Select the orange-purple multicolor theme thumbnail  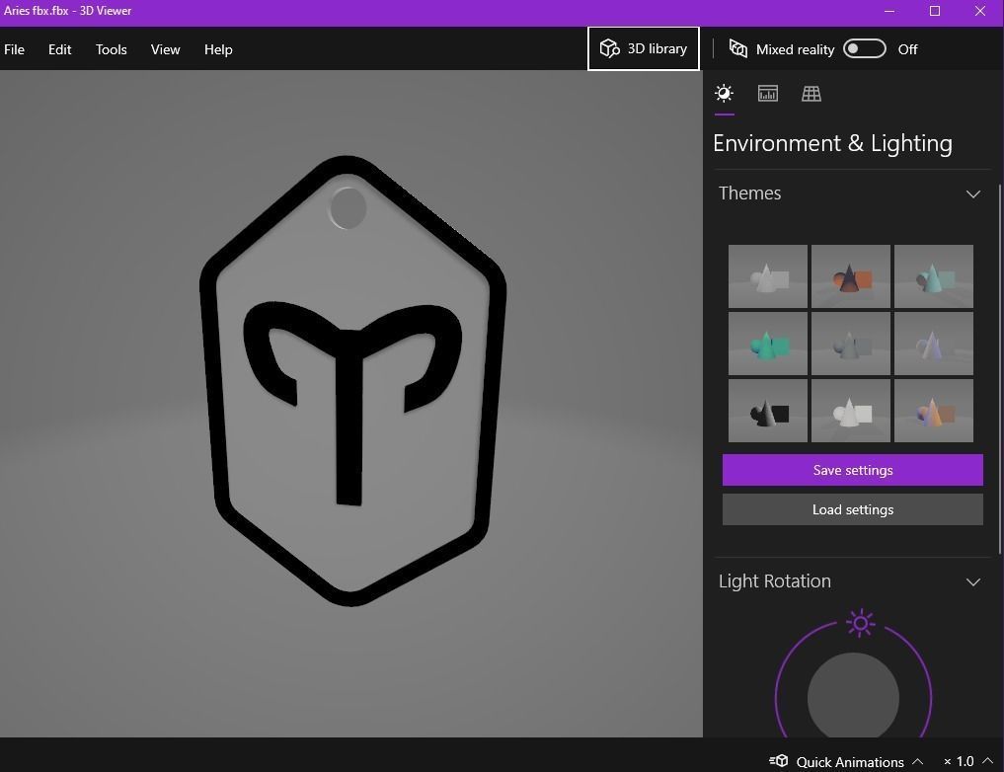934,411
